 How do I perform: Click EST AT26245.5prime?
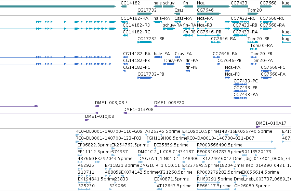click(162, 131)
